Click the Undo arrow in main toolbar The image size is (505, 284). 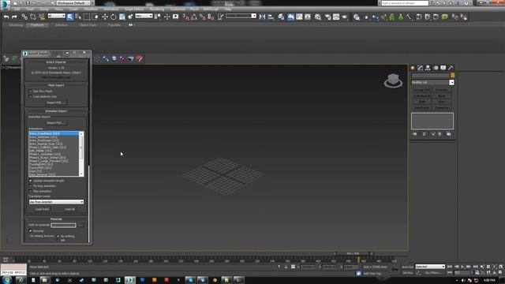6,17
